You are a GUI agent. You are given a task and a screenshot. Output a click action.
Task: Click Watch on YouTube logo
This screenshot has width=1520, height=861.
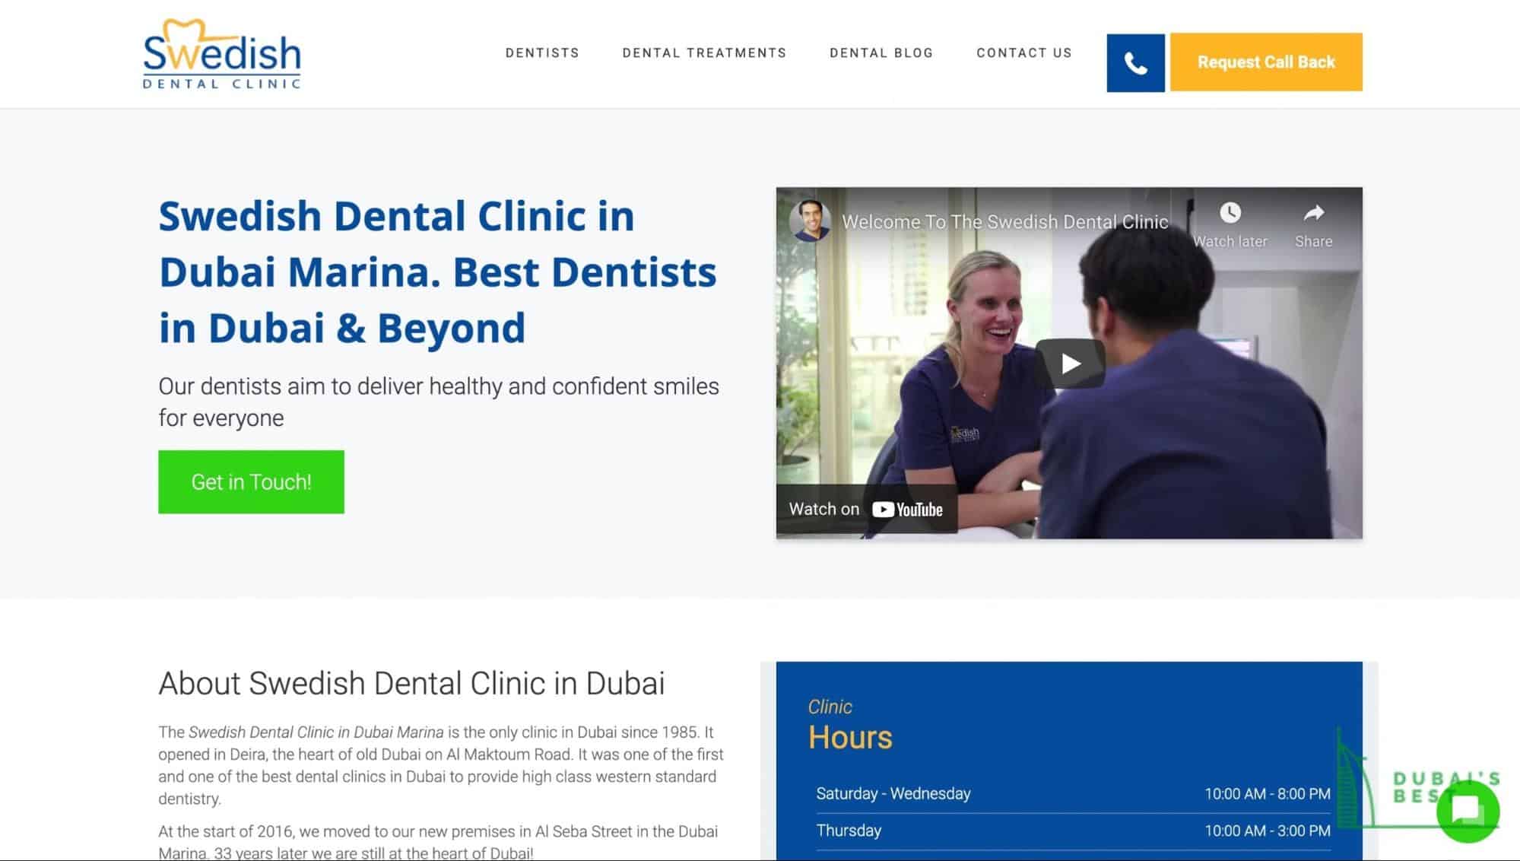[x=907, y=510]
